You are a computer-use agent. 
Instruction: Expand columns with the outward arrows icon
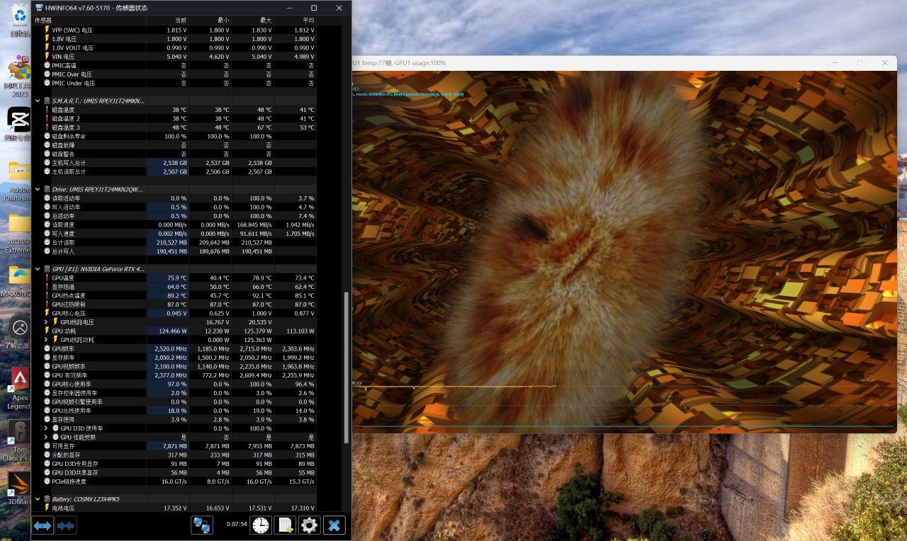click(42, 525)
